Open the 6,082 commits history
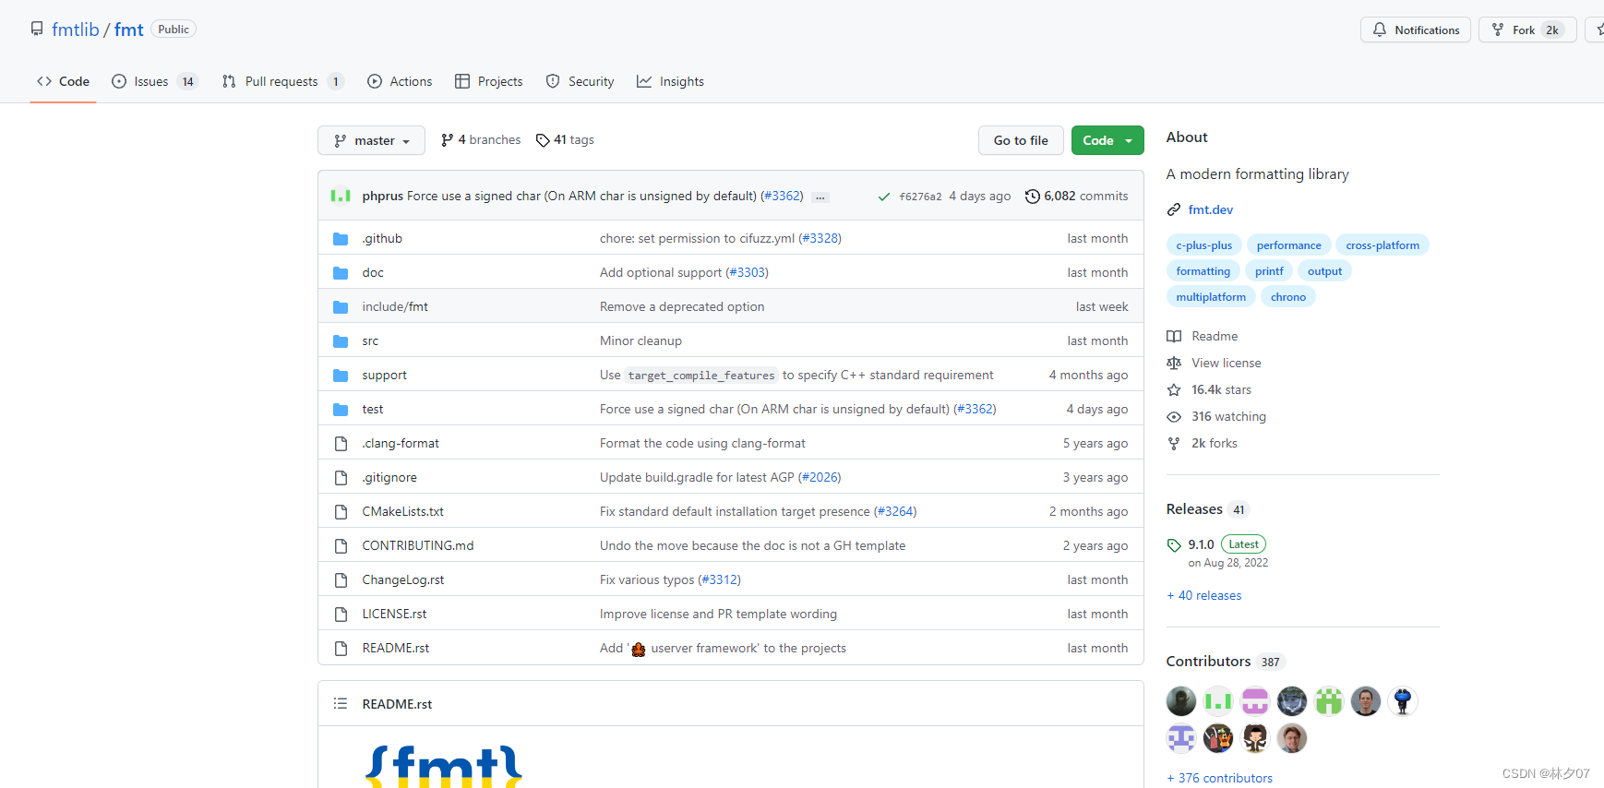 coord(1076,196)
